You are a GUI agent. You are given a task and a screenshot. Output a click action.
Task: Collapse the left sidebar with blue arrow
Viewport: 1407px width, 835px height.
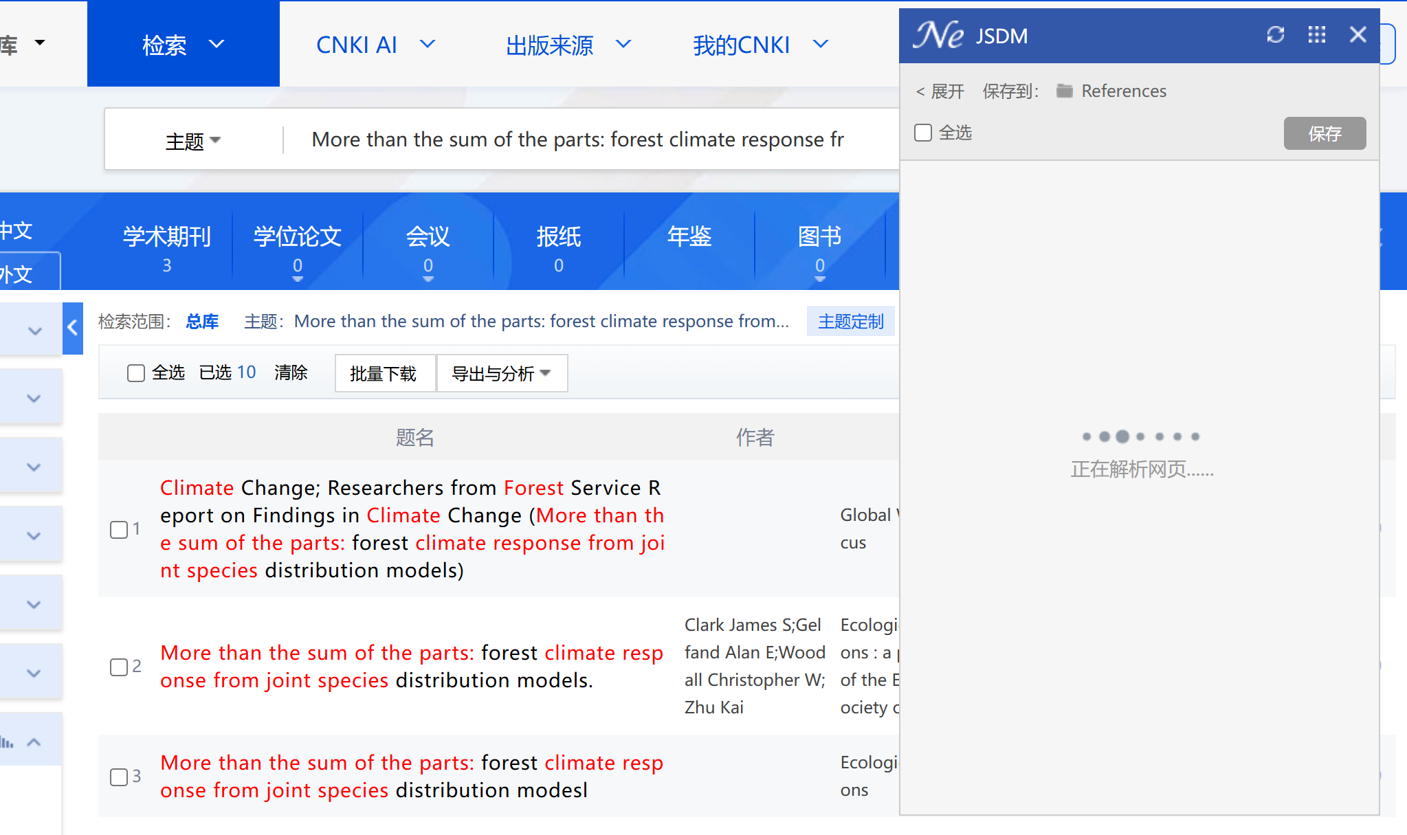73,328
